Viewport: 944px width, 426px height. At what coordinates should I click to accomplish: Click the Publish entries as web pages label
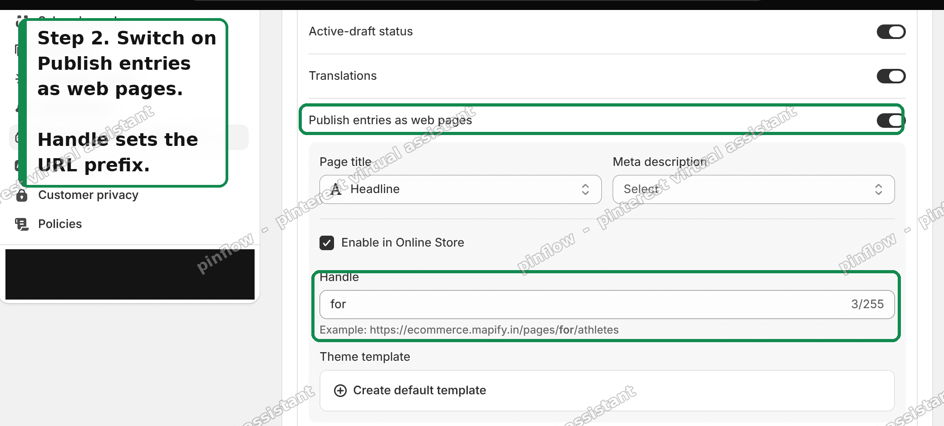(x=390, y=120)
